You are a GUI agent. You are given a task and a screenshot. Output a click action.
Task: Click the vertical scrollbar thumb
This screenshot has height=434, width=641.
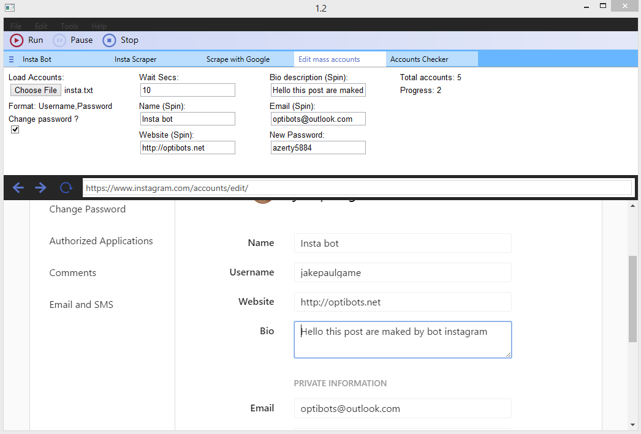pos(633,299)
